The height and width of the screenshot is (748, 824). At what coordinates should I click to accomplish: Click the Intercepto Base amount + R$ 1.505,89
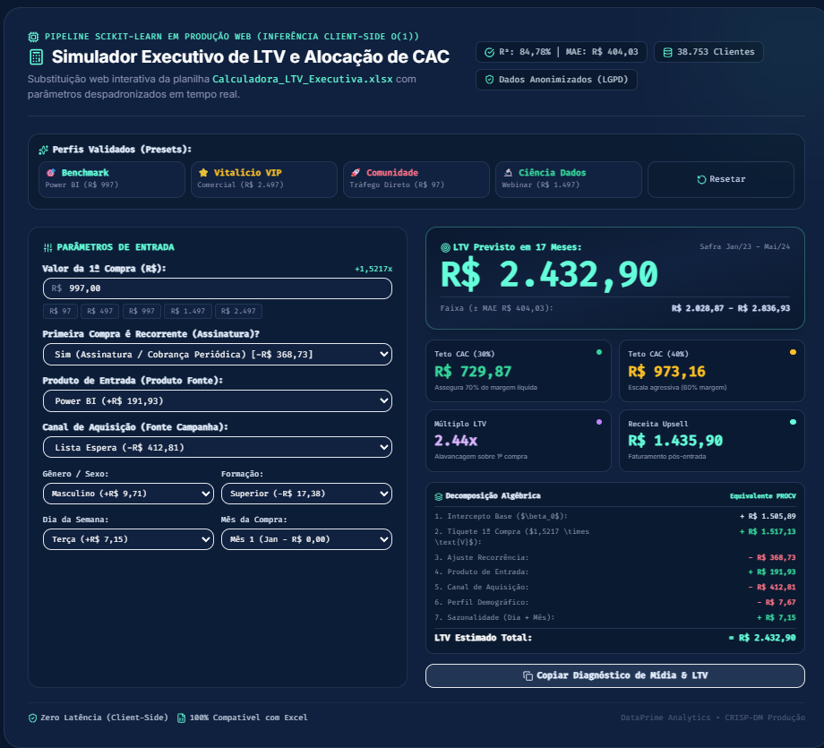(x=768, y=516)
